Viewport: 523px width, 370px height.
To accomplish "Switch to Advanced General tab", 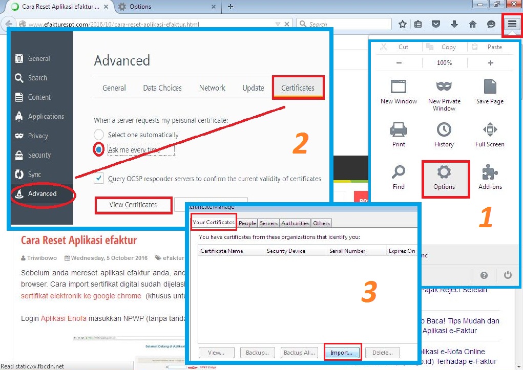I will [114, 88].
